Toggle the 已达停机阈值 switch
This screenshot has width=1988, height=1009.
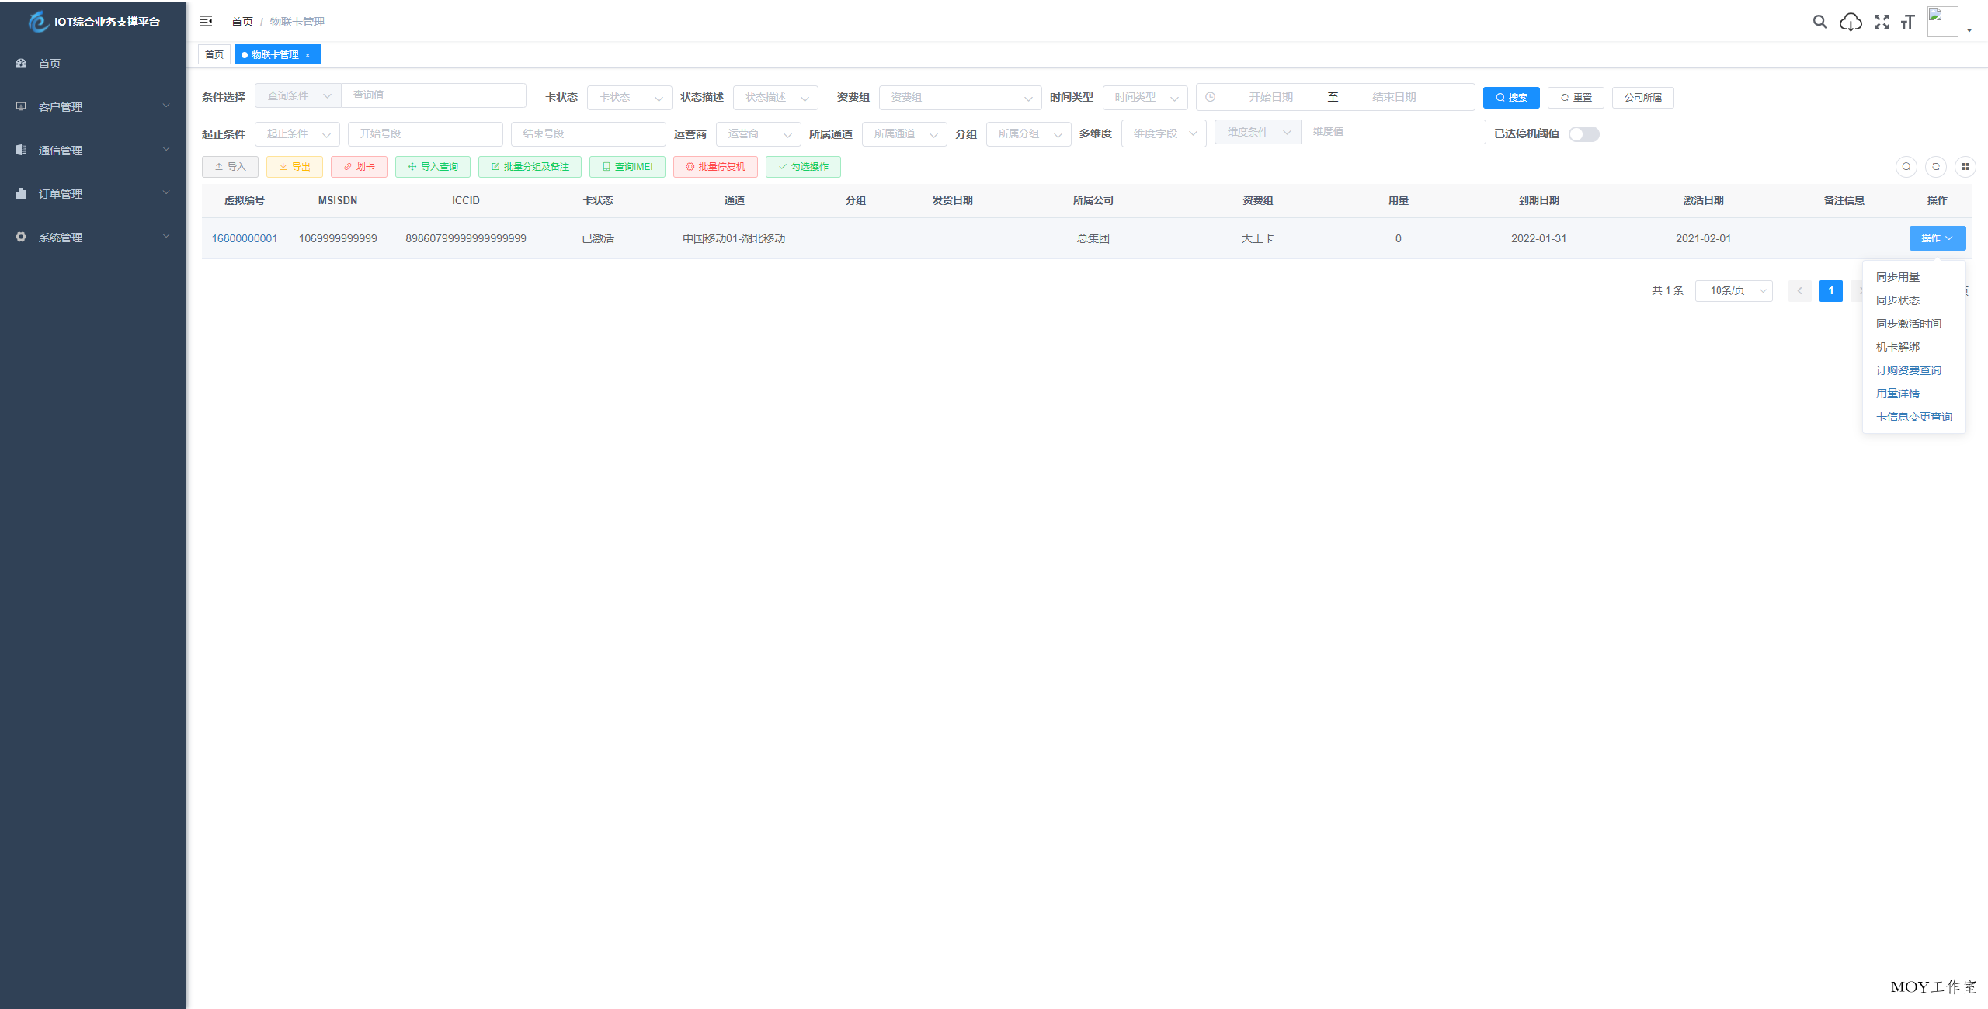(x=1583, y=134)
